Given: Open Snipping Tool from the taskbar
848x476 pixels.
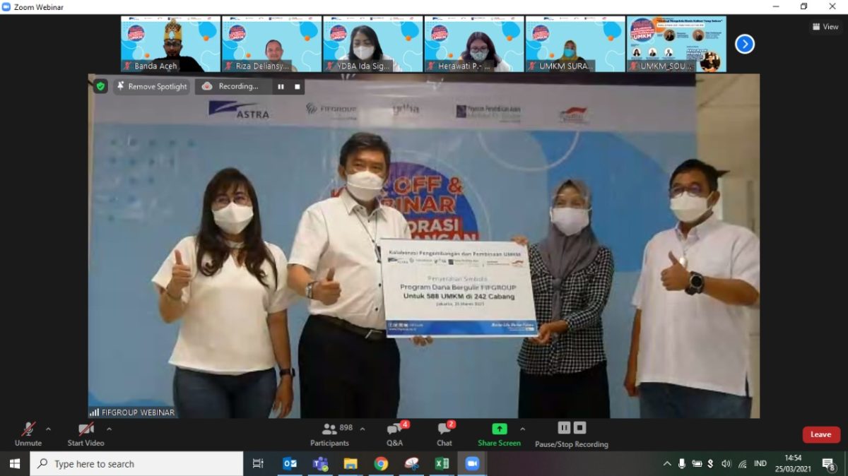Looking at the screenshot, I should tap(411, 464).
